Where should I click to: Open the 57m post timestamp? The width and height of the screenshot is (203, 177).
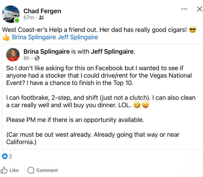tap(29, 18)
